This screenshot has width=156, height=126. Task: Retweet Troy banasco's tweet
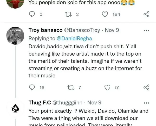tap(71, 87)
